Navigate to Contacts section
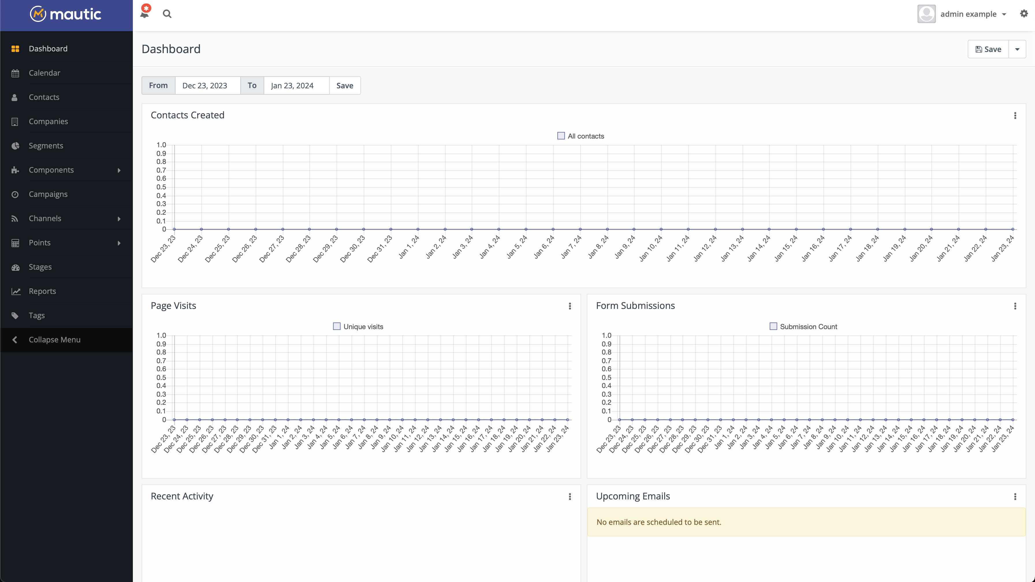 click(44, 97)
